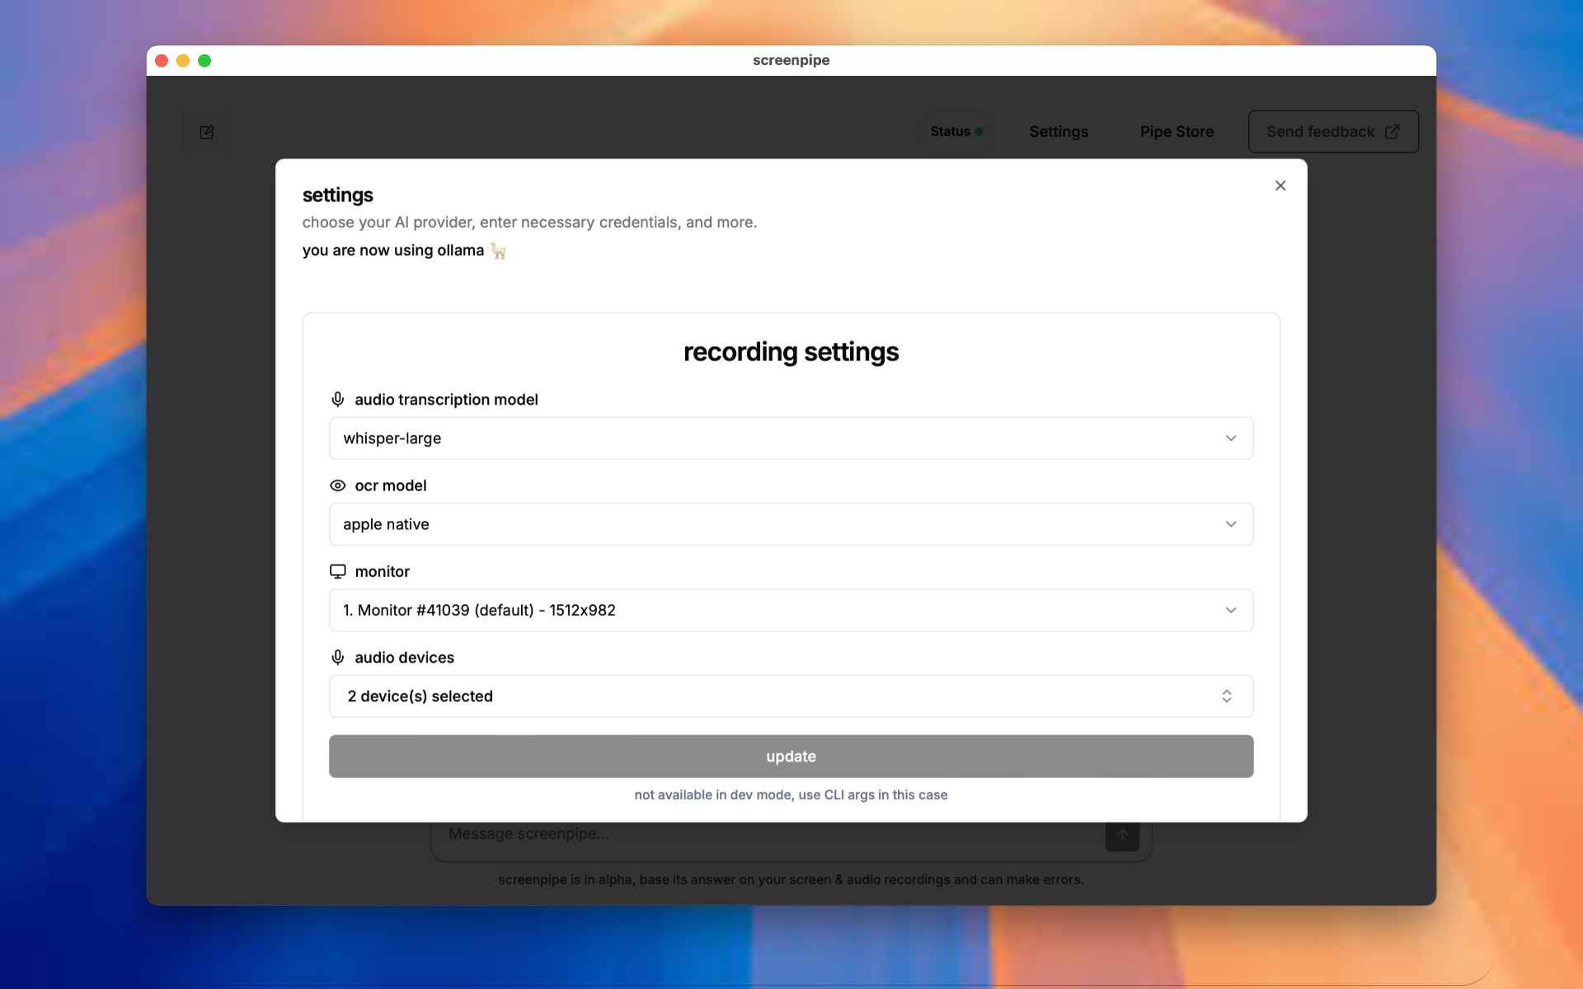Click the green fullscreen window button
This screenshot has height=989, width=1583.
tap(204, 60)
